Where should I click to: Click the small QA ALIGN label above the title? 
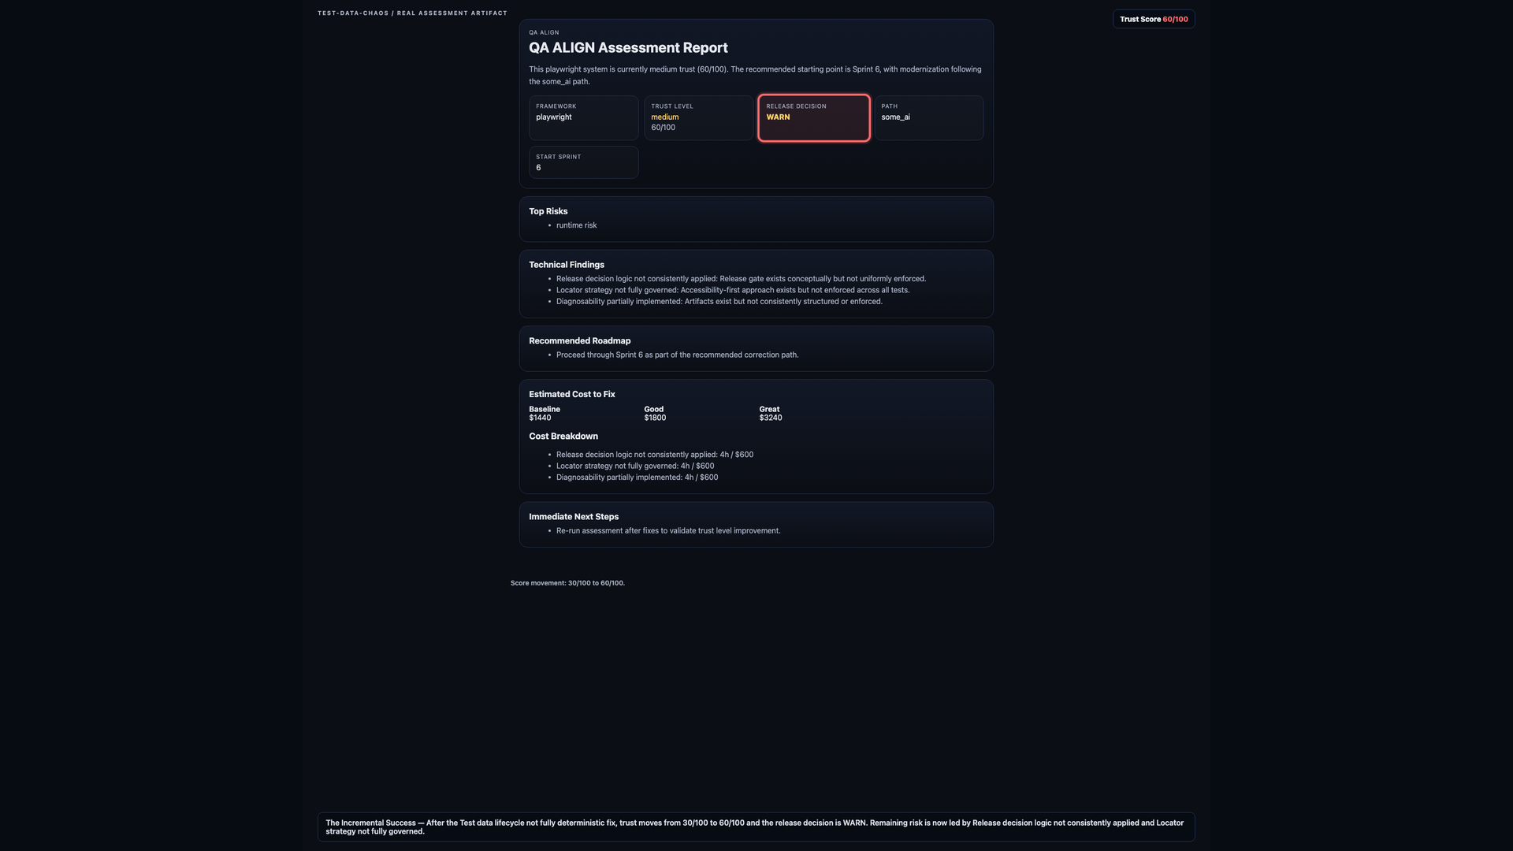[x=544, y=32]
